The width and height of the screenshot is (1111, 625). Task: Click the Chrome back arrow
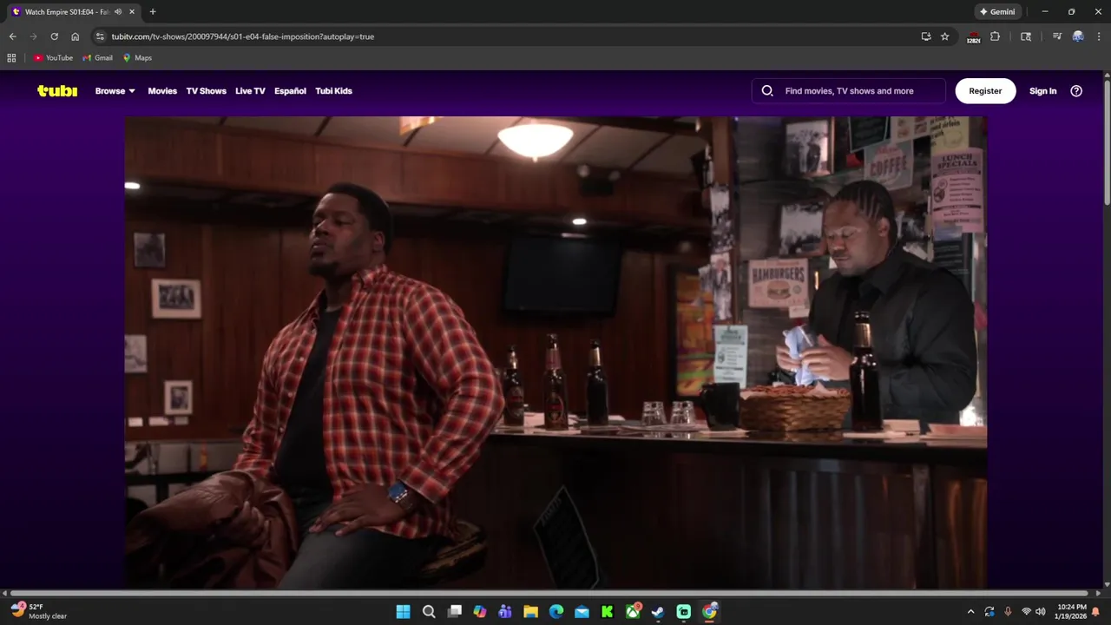tap(12, 36)
